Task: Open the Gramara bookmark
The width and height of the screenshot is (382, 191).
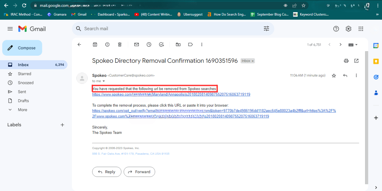Action: coord(57,14)
